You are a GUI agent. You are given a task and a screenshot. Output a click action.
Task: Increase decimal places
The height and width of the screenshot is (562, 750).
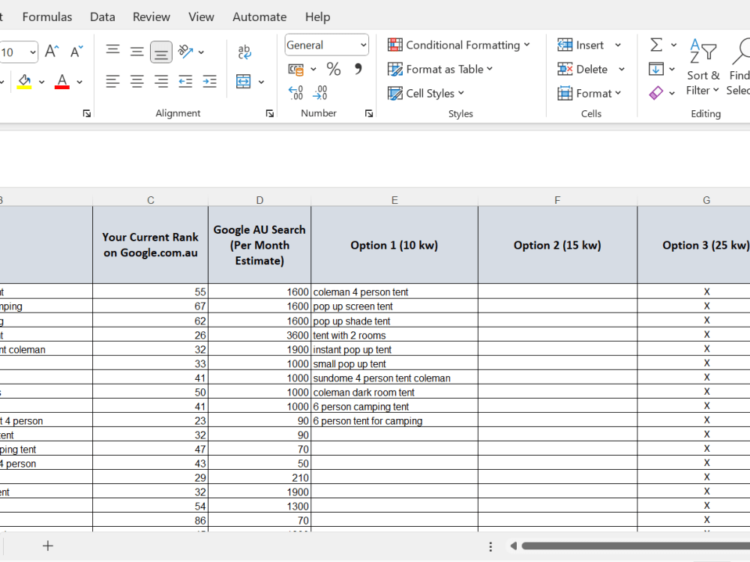[x=296, y=92]
